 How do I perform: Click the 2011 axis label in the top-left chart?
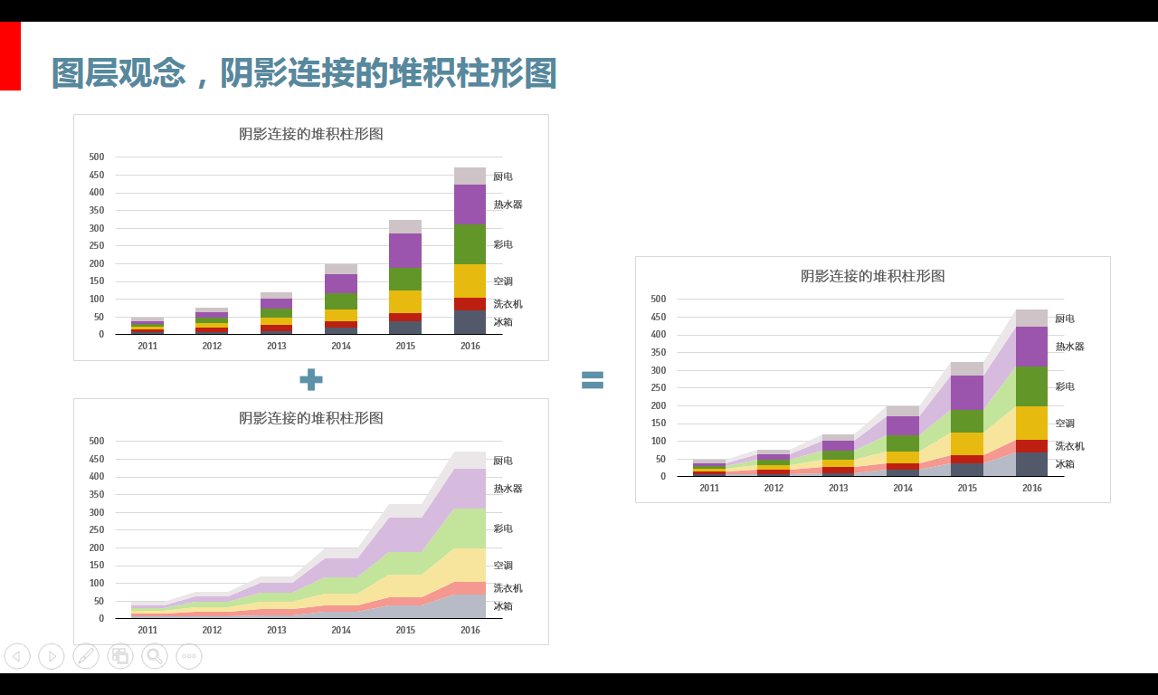click(x=147, y=346)
